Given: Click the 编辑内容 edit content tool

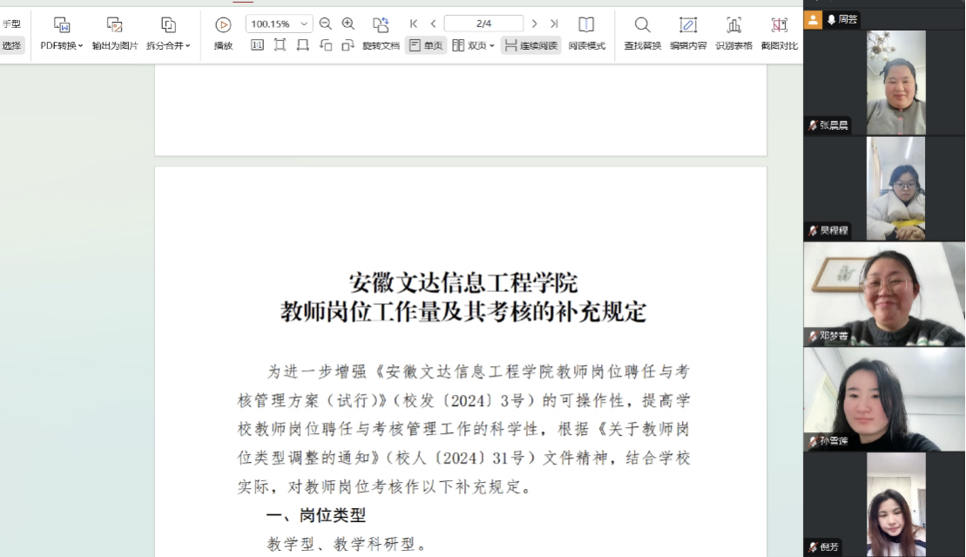Looking at the screenshot, I should (x=688, y=34).
